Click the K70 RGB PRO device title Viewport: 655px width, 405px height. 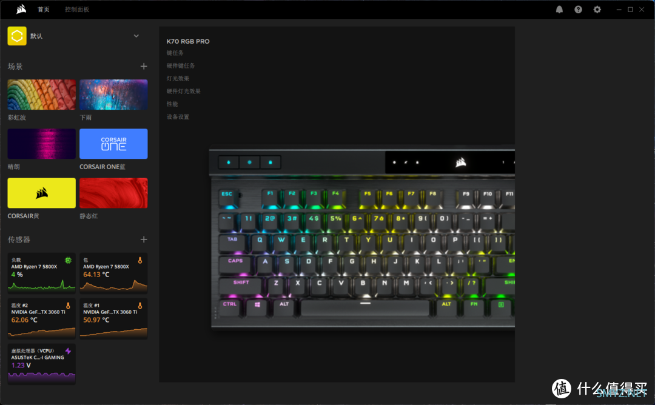188,41
